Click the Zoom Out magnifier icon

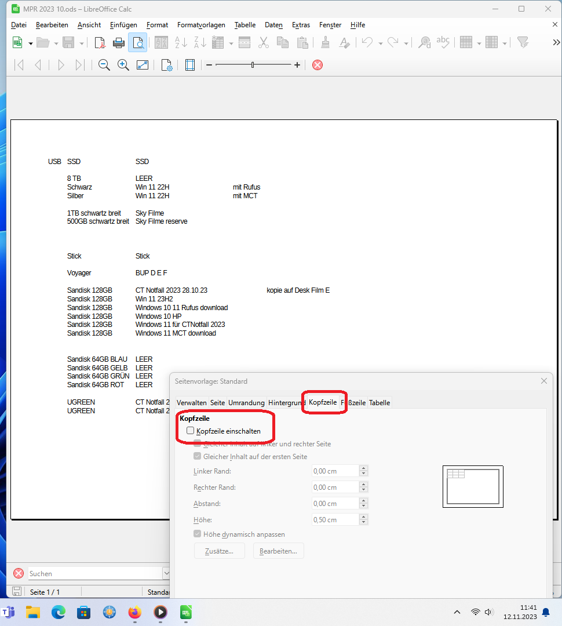point(104,65)
